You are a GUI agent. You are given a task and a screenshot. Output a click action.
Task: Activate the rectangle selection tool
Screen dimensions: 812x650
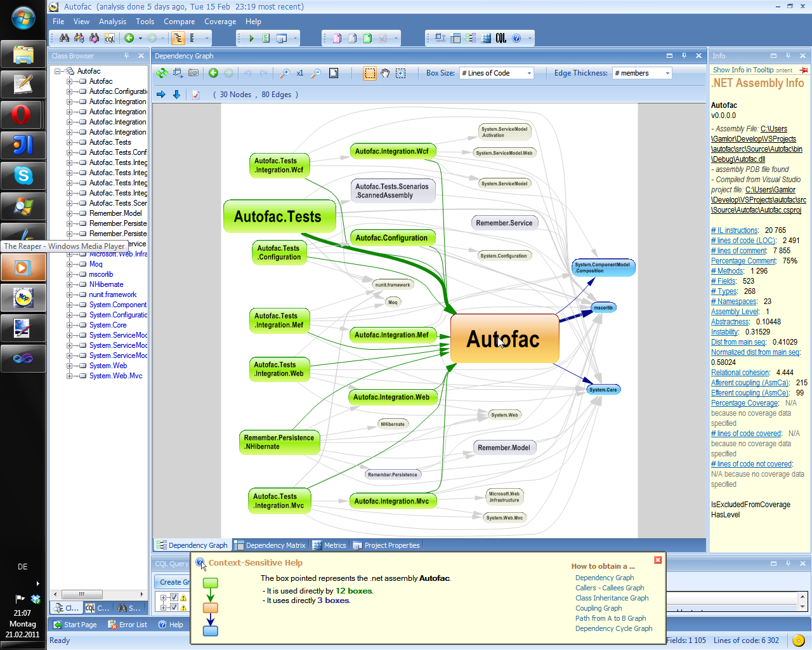pos(369,73)
